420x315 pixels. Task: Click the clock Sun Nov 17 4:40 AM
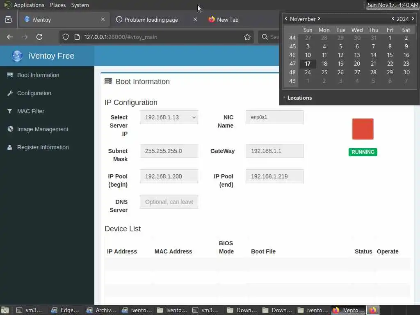click(x=393, y=5)
